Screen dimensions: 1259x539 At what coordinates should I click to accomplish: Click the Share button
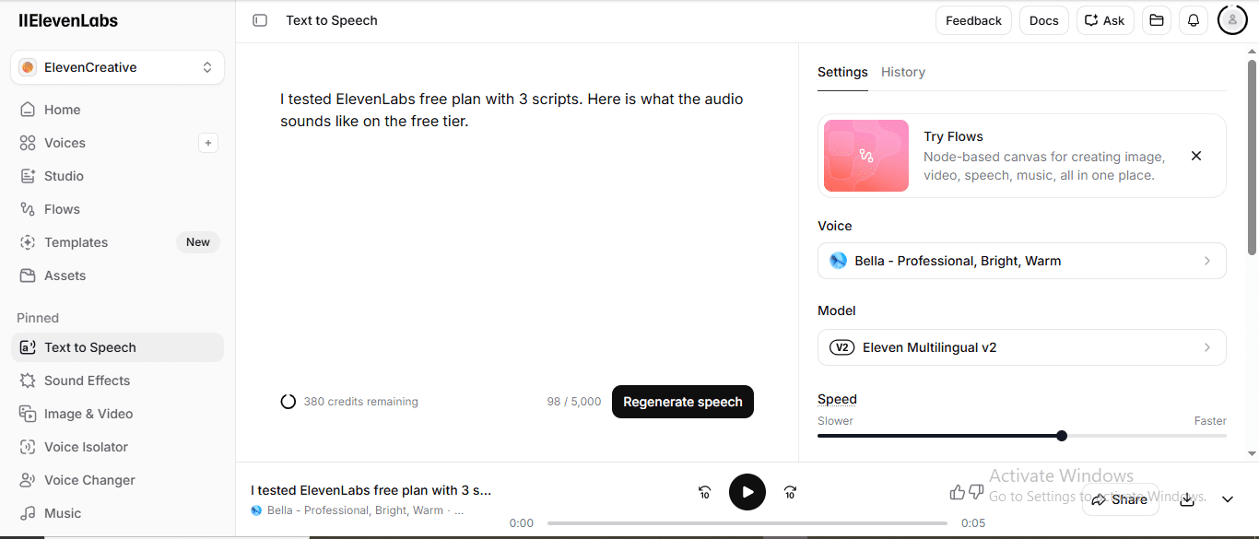click(x=1120, y=499)
